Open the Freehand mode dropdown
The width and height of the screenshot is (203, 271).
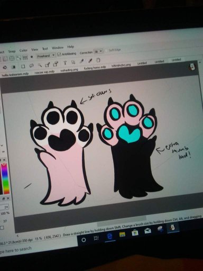46,56
